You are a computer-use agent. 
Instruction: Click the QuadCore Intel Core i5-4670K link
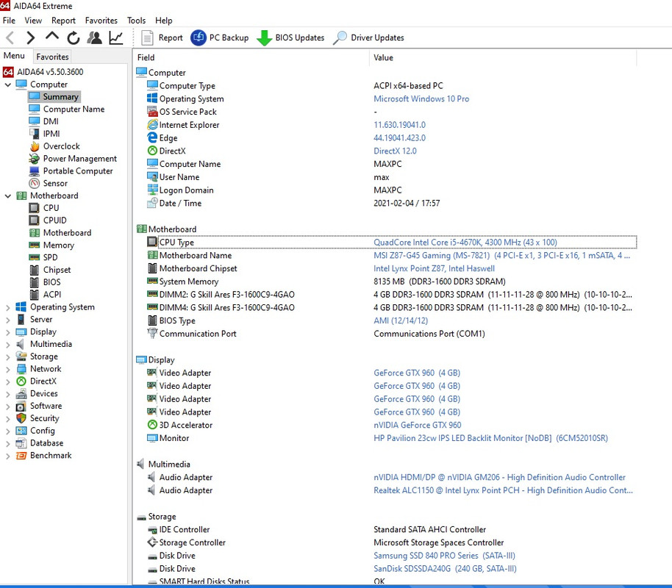tap(465, 242)
